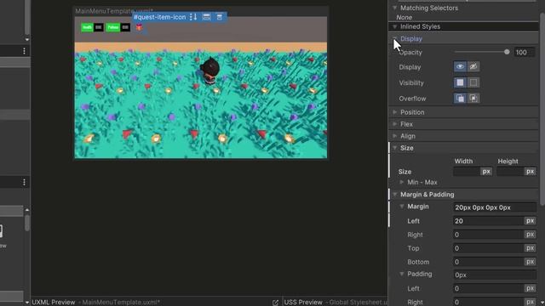Open the Margin Top px unit dropdown
This screenshot has width=545, height=306.
530,248
